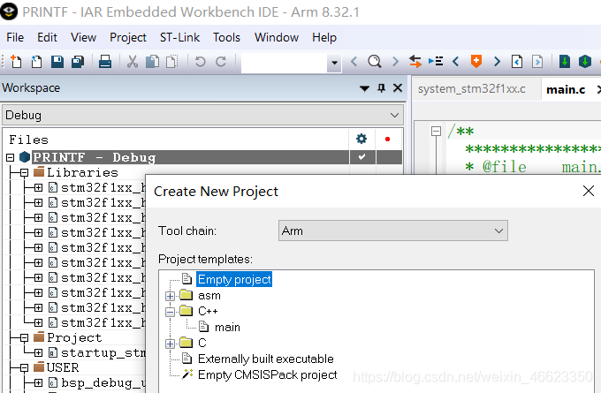Select PRINTF - Debug project in workspace

(x=95, y=157)
